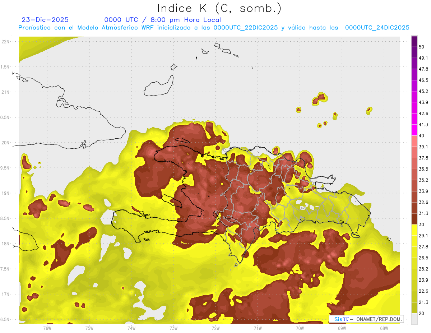Click the legend value '42.6'
Screen dimensions: 431x333
(x=423, y=114)
